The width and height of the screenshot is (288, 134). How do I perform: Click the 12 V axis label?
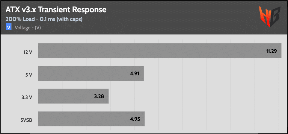coord(28,52)
